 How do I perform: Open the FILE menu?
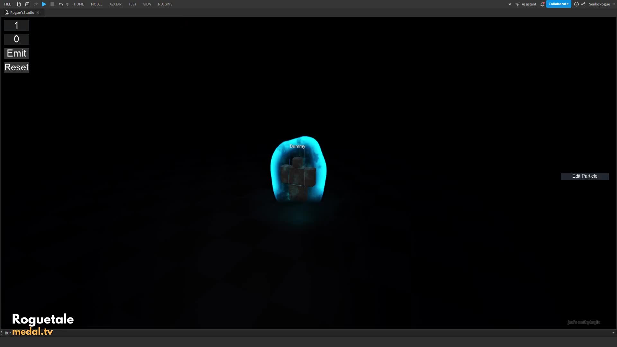click(7, 4)
